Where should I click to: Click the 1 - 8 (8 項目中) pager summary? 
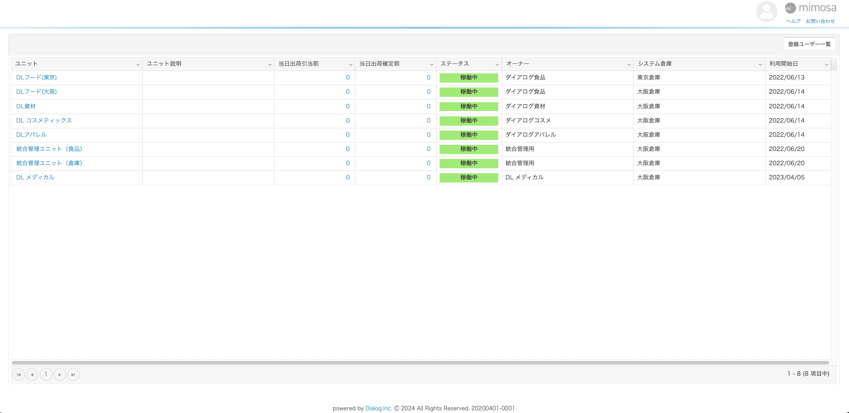[808, 373]
